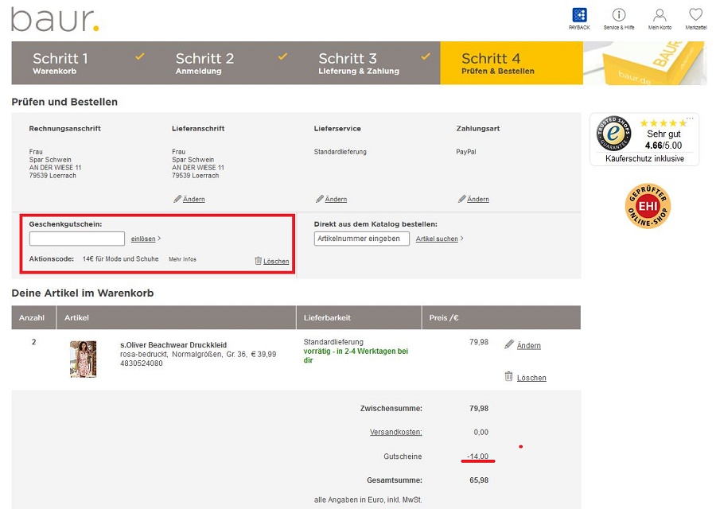Open the Versandkosten link
Image resolution: width=716 pixels, height=509 pixels.
tap(396, 432)
